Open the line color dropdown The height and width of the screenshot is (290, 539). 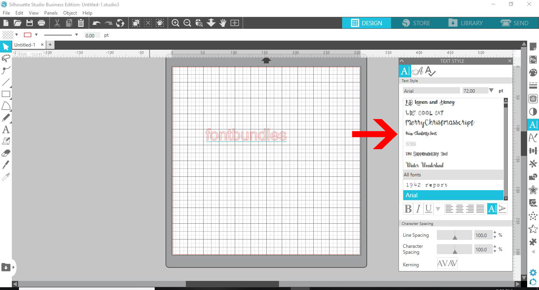tap(36, 35)
